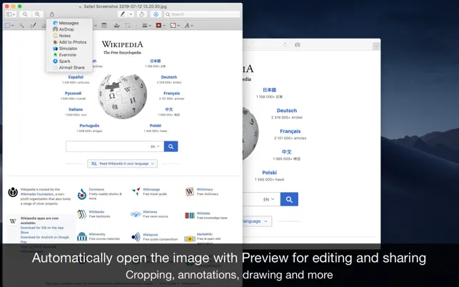Click the reload icon in background window
The image size is (459, 287).
[286, 44]
